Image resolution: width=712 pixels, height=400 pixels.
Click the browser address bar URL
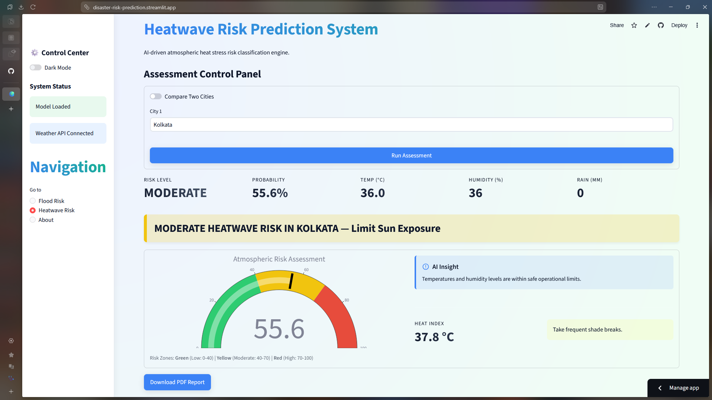coord(134,7)
